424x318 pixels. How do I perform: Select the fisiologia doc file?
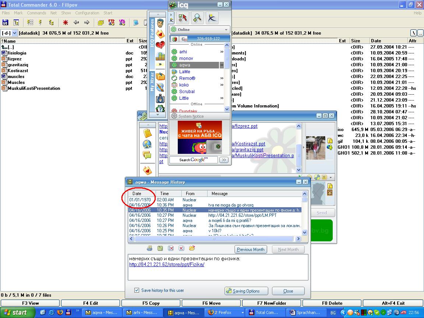tap(17, 53)
